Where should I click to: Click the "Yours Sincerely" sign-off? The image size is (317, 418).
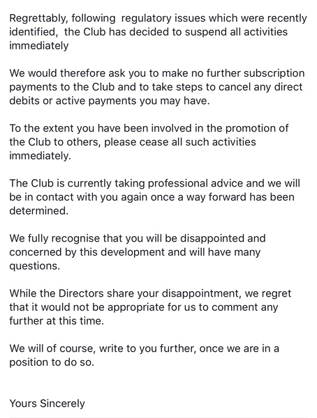[47, 403]
